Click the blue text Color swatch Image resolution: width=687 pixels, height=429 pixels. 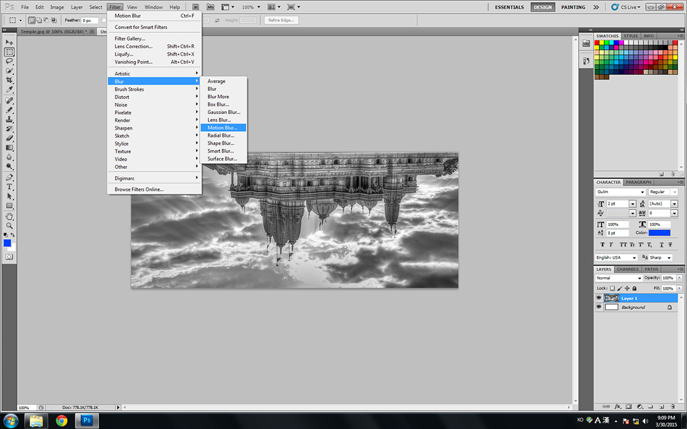[660, 233]
